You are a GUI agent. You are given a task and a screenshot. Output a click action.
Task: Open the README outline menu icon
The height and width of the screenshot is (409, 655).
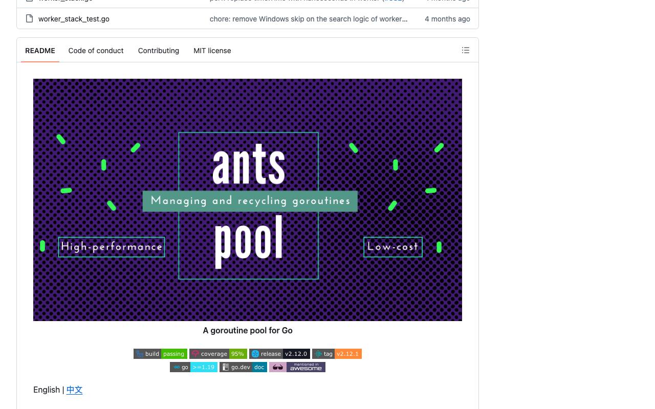tap(466, 50)
